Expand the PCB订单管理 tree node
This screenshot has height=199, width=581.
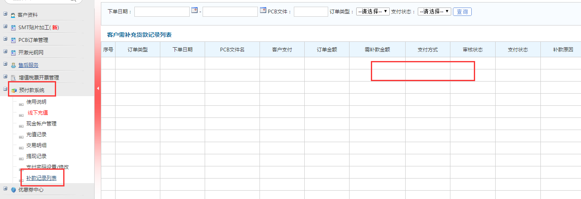[x=5, y=39]
